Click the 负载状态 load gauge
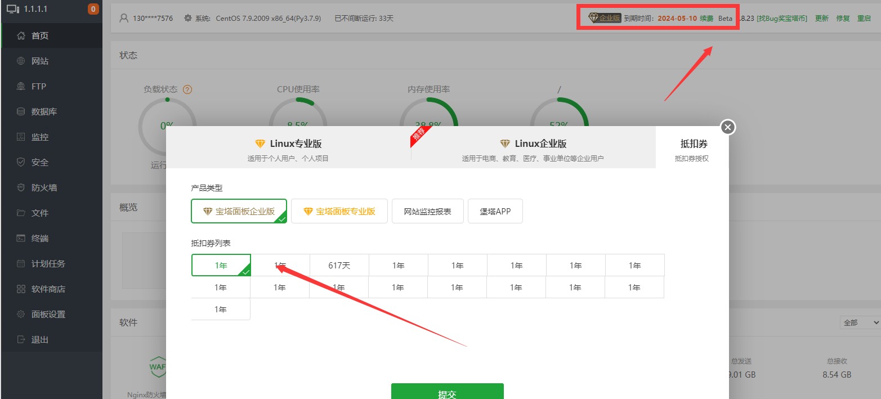 click(x=167, y=127)
